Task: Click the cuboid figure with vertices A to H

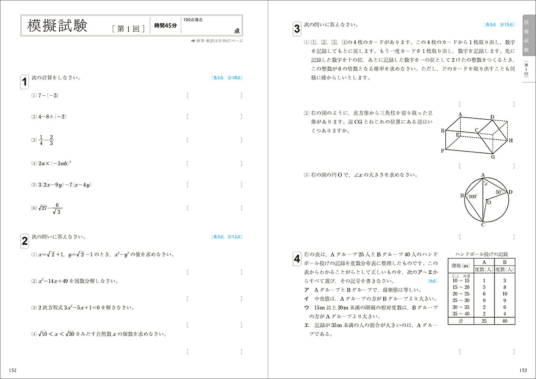Action: point(477,136)
